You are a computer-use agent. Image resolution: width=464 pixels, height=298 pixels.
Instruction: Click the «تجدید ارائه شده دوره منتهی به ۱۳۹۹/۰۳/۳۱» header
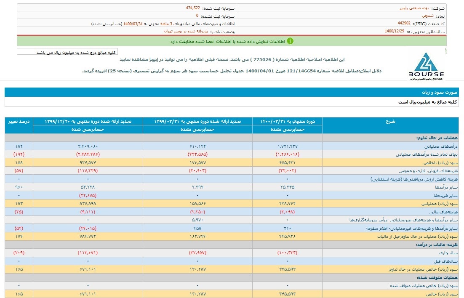click(197, 121)
